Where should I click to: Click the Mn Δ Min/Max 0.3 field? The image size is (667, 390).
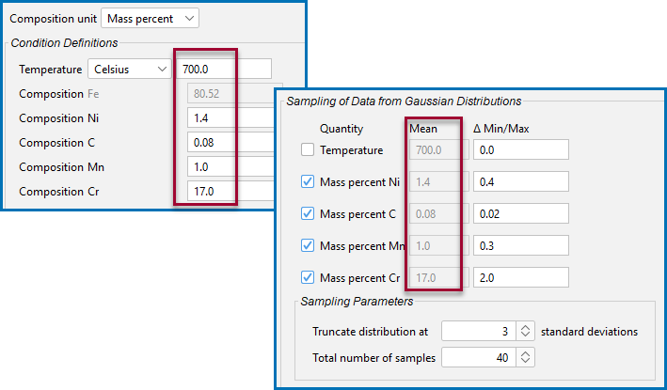[521, 245]
